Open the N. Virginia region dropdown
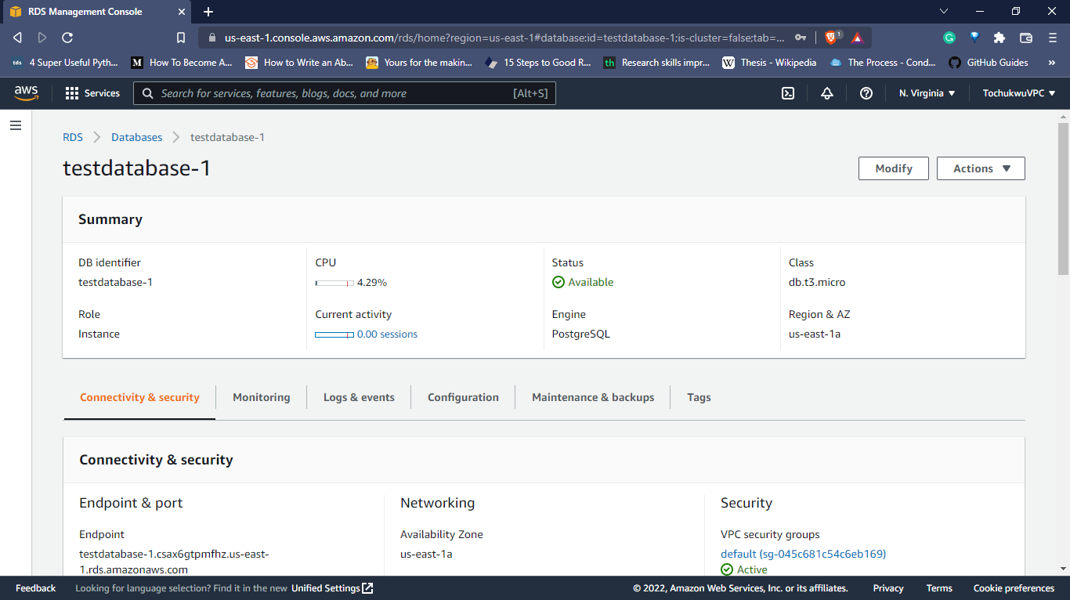This screenshot has width=1070, height=600. point(927,93)
